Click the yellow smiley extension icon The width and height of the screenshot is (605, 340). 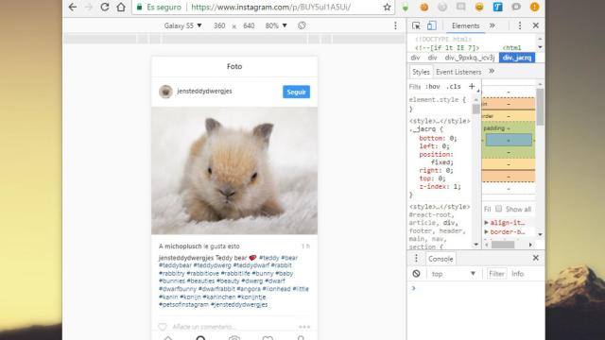coord(479,7)
